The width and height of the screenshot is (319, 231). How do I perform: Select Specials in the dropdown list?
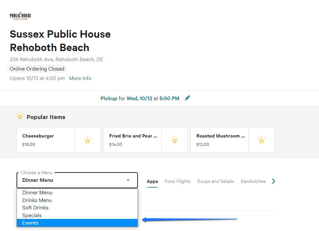pos(32,216)
